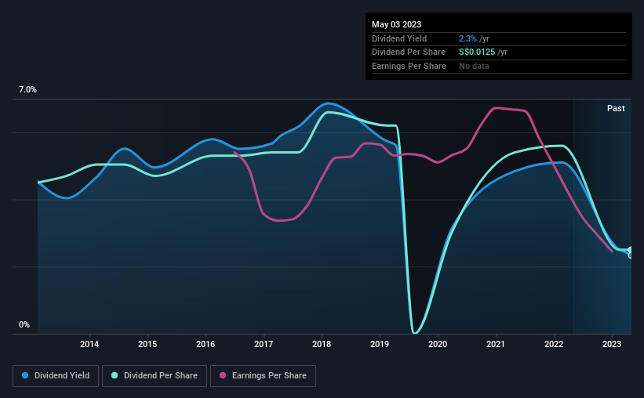Viewport: 644px width, 398px height.
Task: Toggle the Dividend Per Share legend button
Action: click(155, 376)
